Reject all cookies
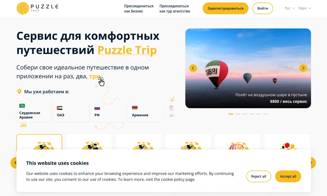The width and height of the screenshot is (327, 196). click(x=259, y=176)
